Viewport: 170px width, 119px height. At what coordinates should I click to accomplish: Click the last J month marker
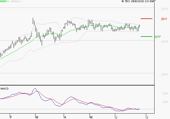[x=147, y=117]
